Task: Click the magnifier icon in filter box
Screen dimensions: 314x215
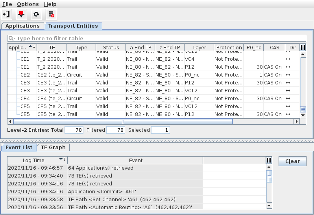Action: [x=12, y=39]
